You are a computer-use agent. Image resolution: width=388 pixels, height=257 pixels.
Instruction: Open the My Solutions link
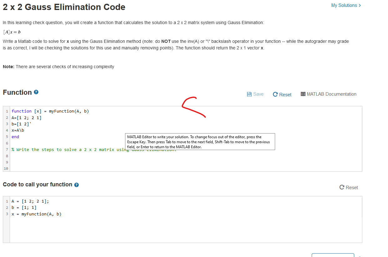(x=343, y=5)
